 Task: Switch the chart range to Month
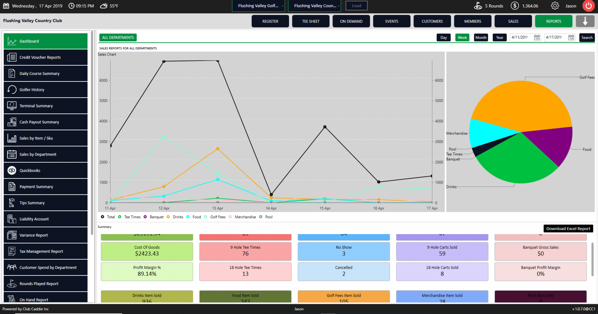point(481,37)
